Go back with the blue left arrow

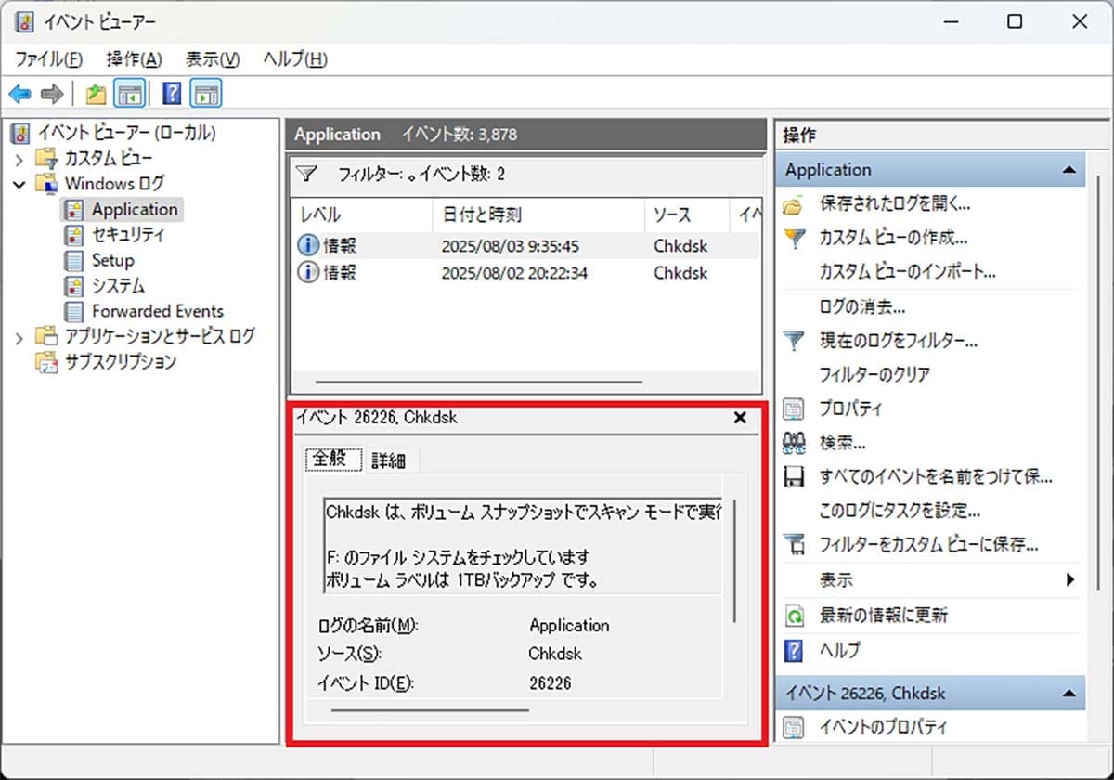click(19, 94)
